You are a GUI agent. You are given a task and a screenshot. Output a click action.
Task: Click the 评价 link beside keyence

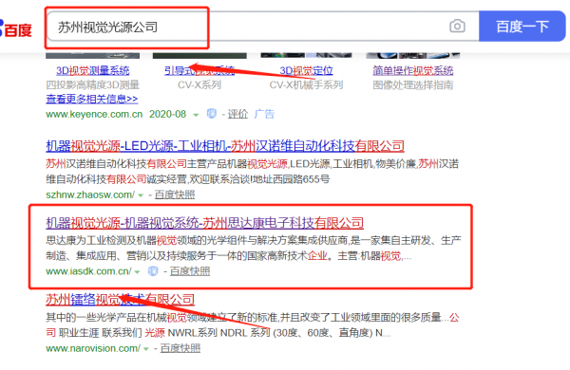(x=237, y=114)
